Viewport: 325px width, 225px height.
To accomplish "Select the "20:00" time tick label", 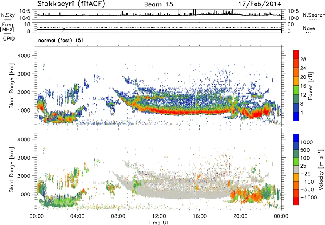I will [240, 216].
